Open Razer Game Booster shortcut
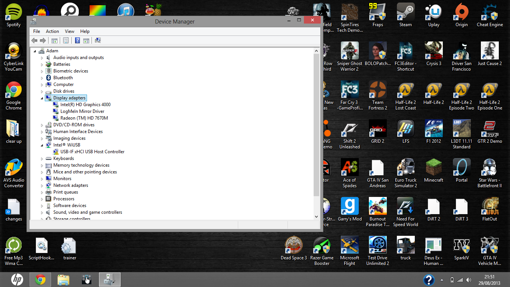The height and width of the screenshot is (287, 510). point(322,251)
